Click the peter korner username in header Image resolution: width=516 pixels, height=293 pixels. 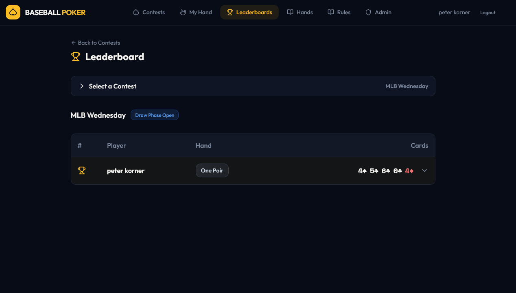454,12
